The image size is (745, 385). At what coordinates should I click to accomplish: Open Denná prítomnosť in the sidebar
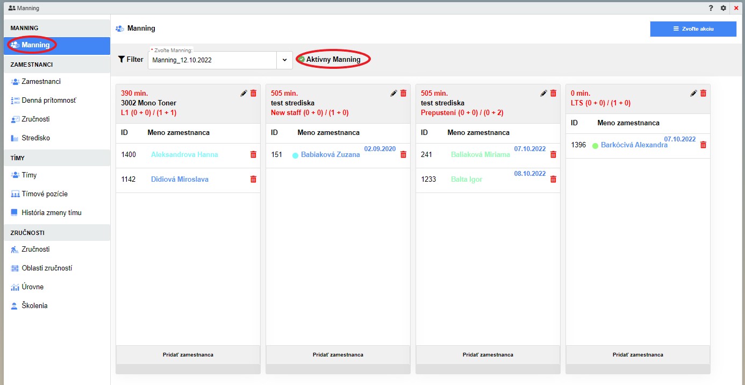coord(48,101)
